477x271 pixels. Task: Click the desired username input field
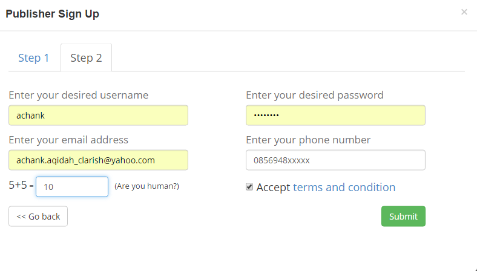tap(98, 116)
